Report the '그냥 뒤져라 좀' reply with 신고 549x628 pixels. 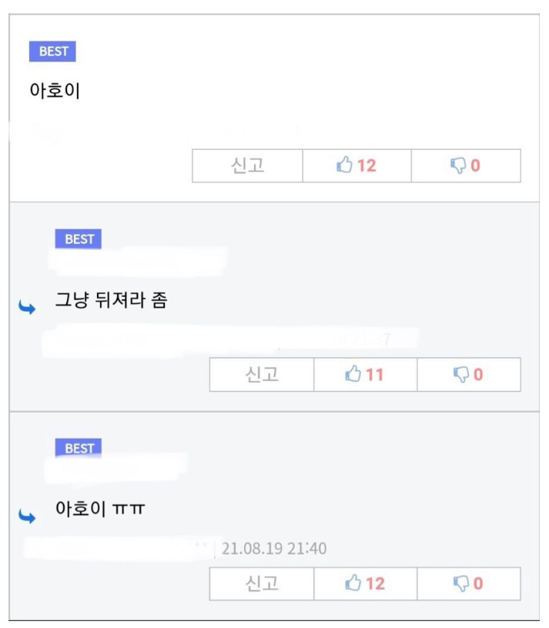[262, 375]
